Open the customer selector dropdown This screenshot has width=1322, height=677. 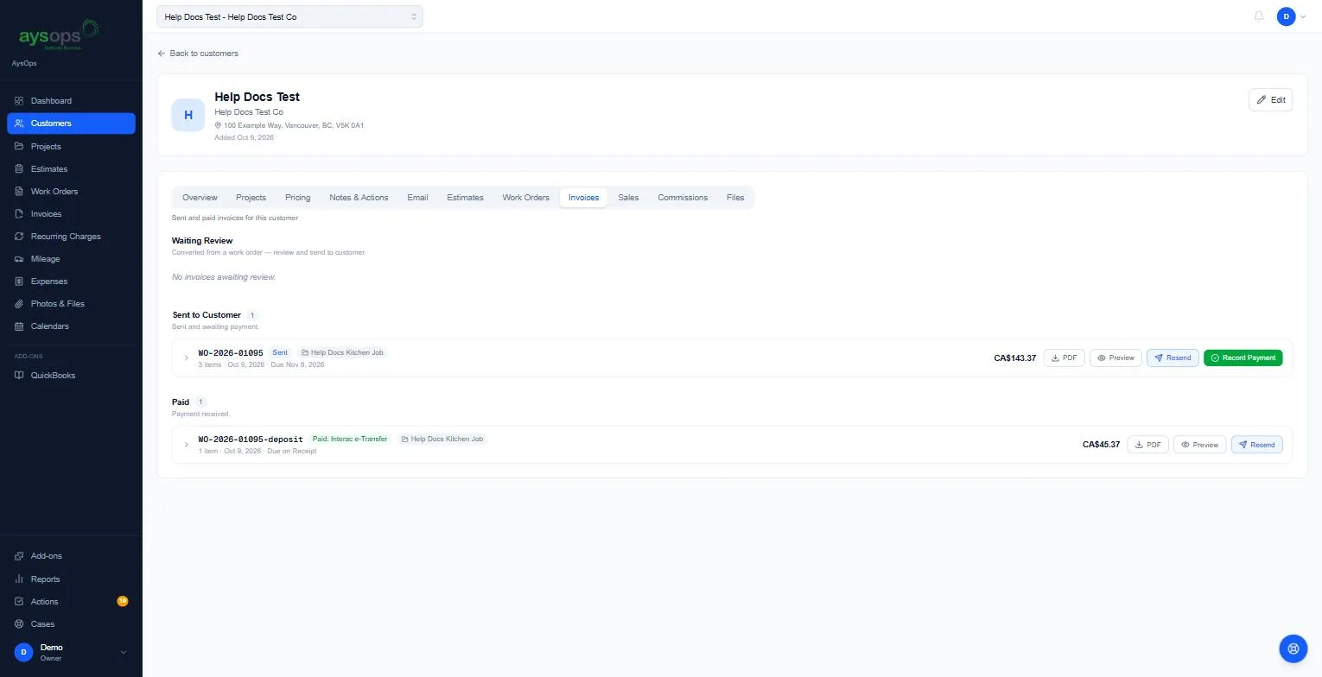pyautogui.click(x=289, y=16)
